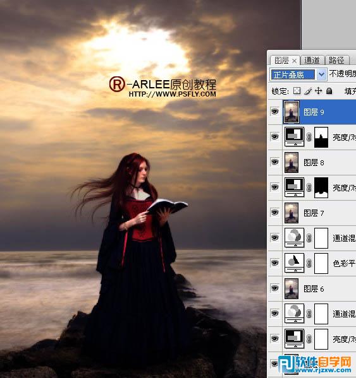The width and height of the screenshot is (356, 378).
Task: Select the brightness/contrast adjustment icon below 图层 9
Action: click(294, 137)
